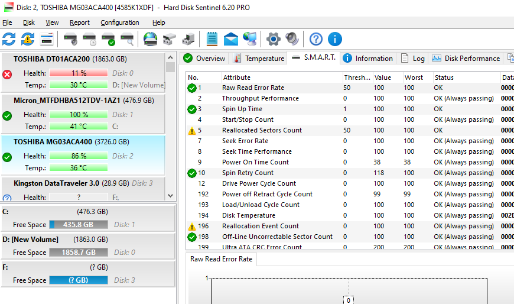Click the blue refresh arrows toolbar icon
Screen dimensions: 514x304
point(9,40)
